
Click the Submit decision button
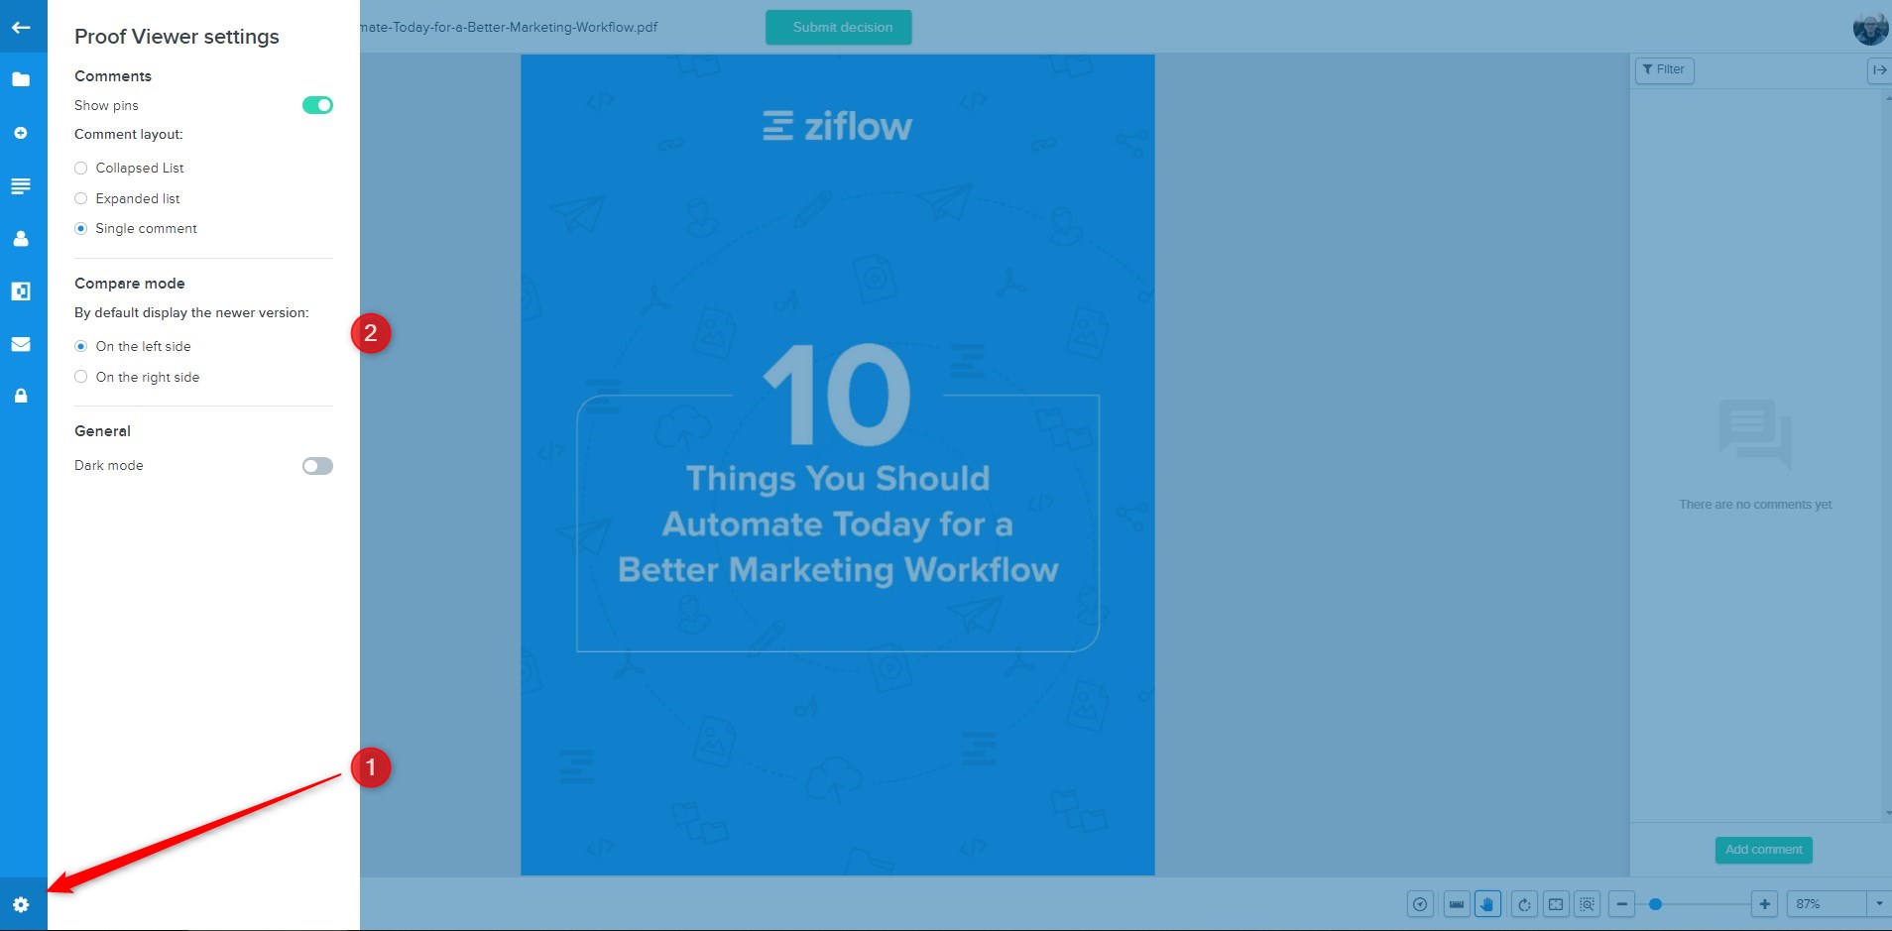pyautogui.click(x=838, y=28)
